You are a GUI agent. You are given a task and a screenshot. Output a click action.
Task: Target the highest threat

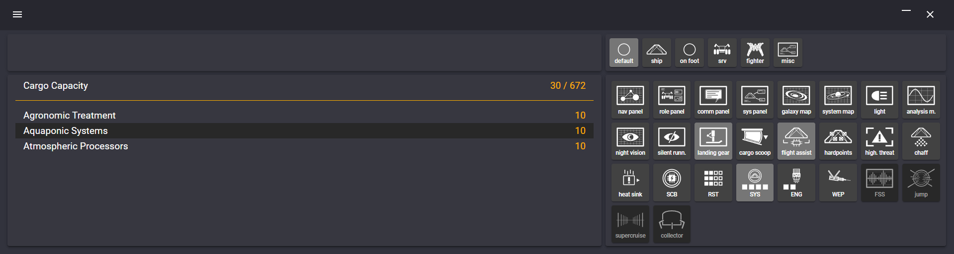(x=879, y=141)
